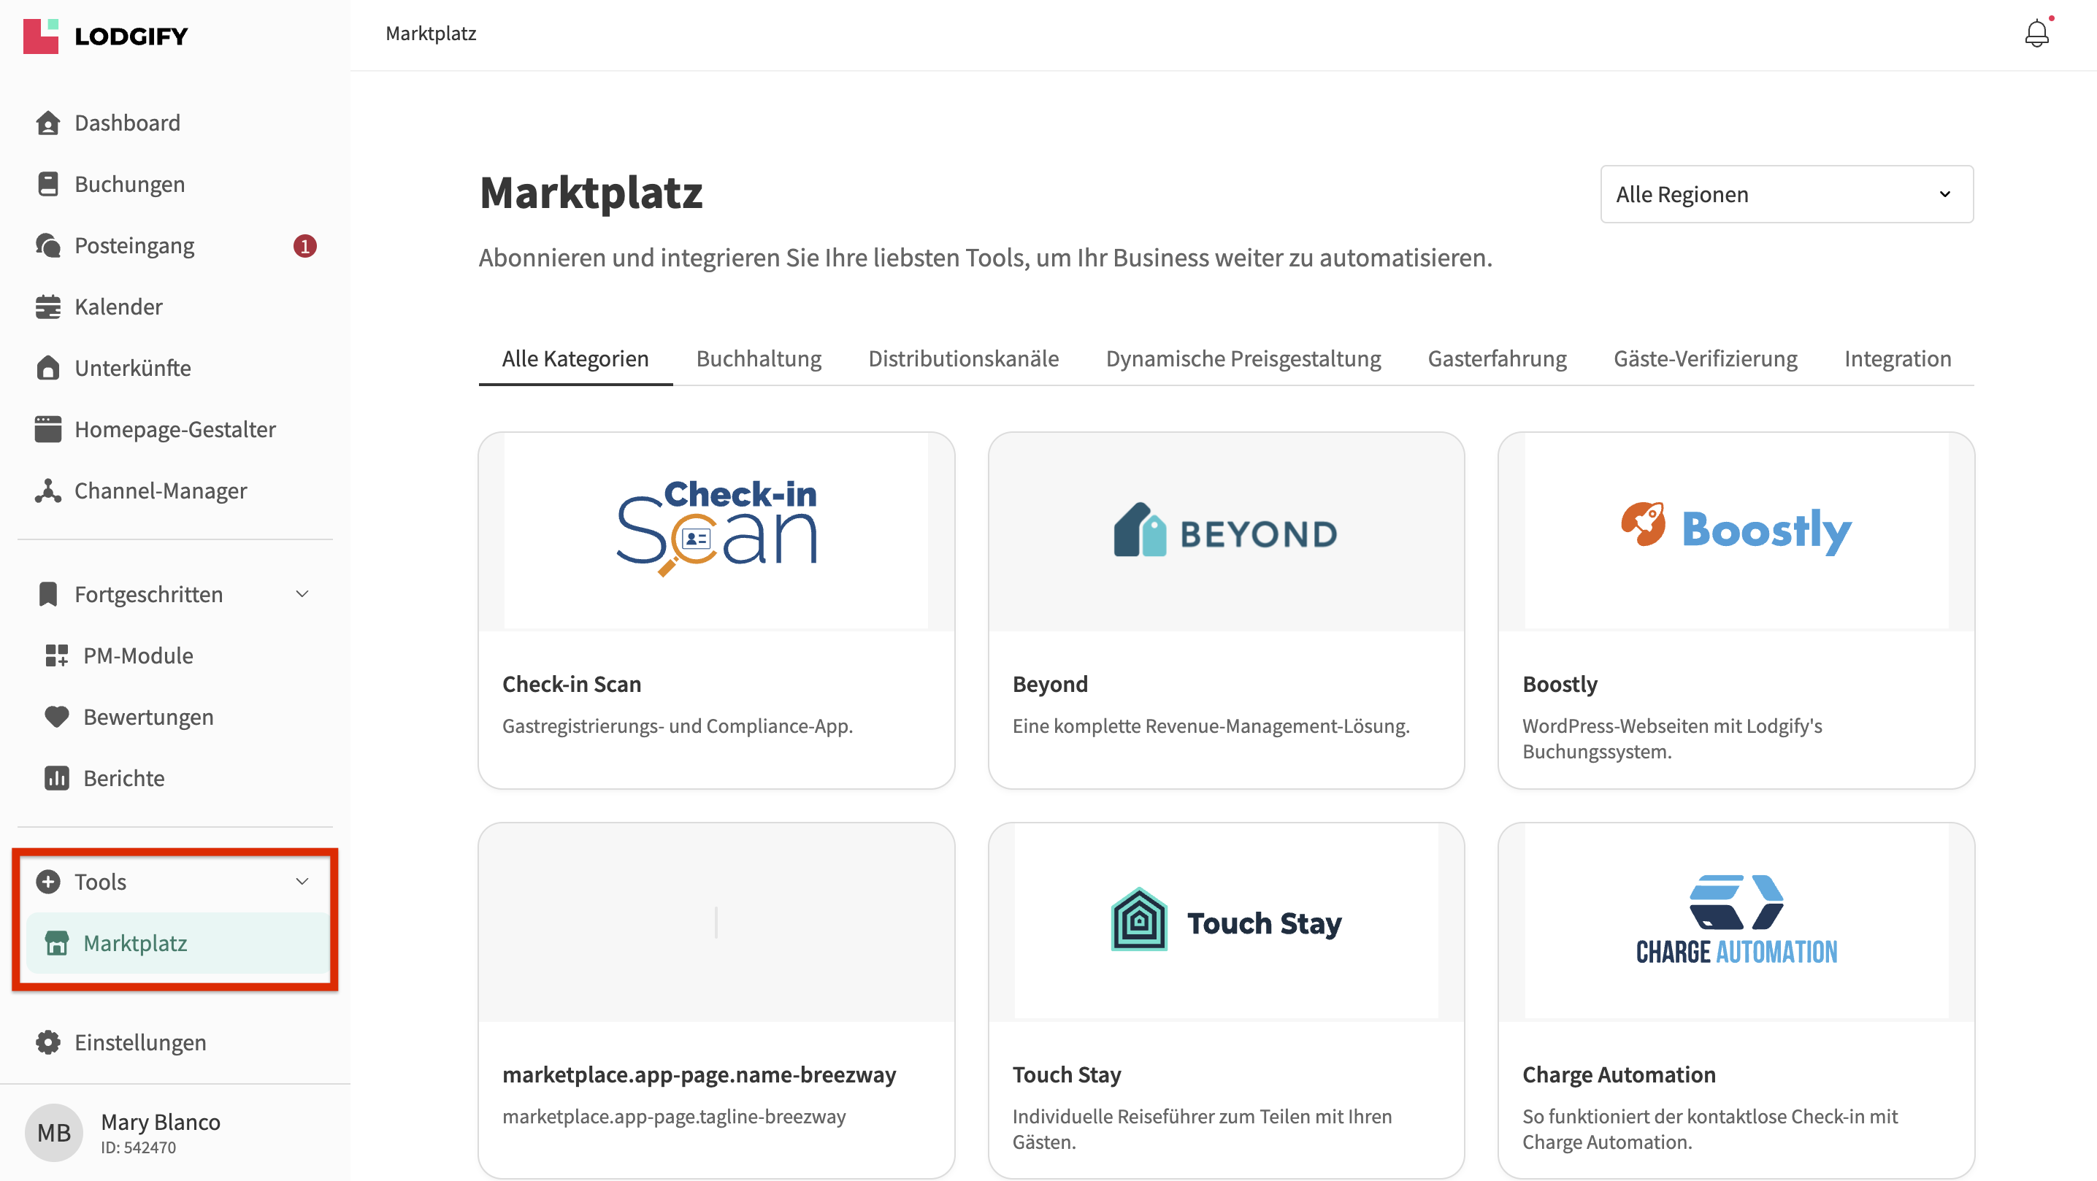Open the Beyond app card
2097x1181 pixels.
click(1225, 610)
